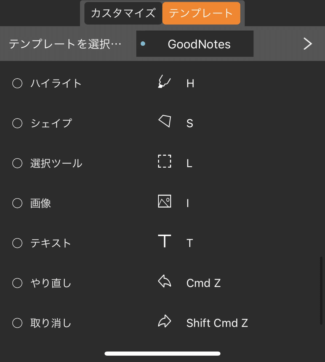Click the large T text icon
This screenshot has height=362, width=325.
point(164,241)
